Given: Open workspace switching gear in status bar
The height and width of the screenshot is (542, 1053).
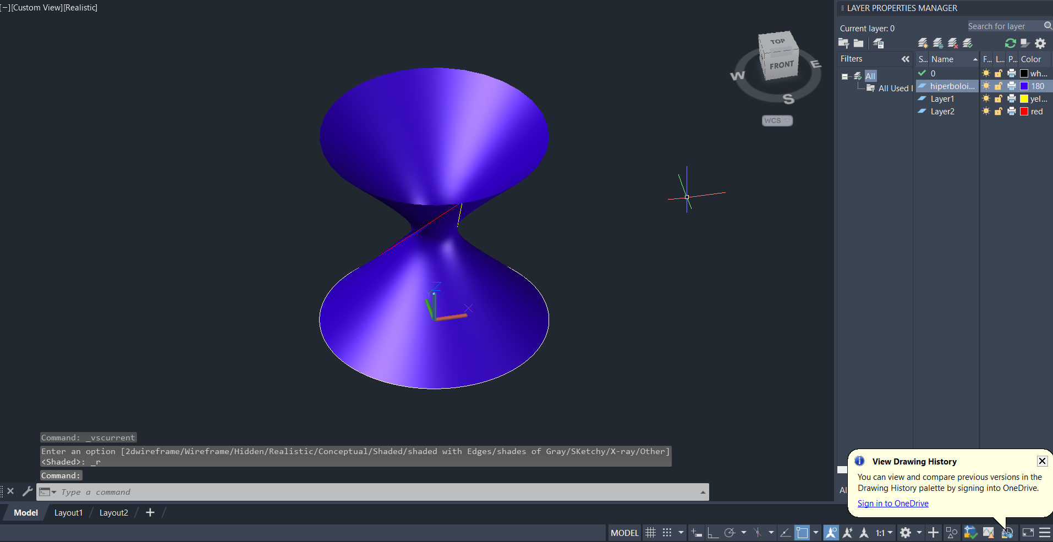Looking at the screenshot, I should (x=906, y=532).
